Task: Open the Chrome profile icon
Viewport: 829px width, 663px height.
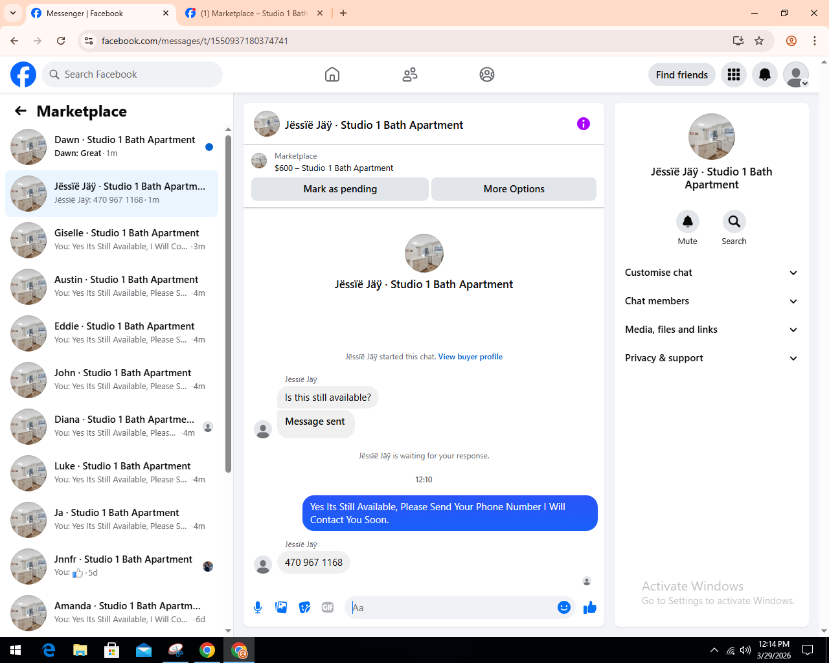Action: coord(791,41)
